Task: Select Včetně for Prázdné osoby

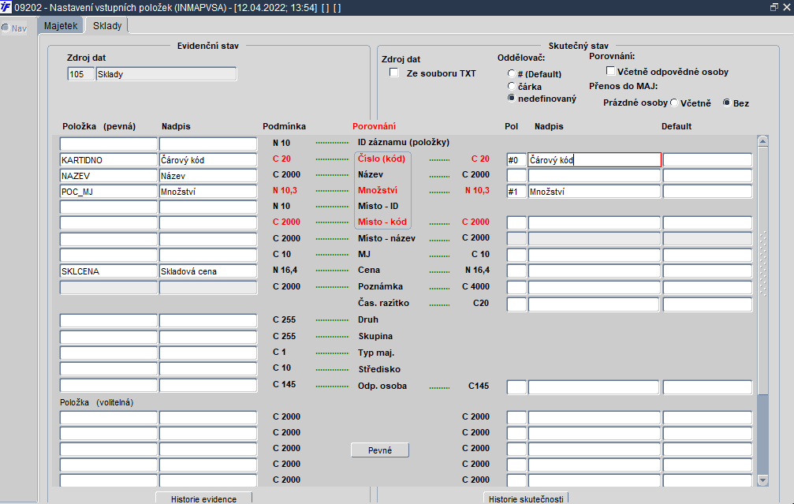Action: pos(674,103)
